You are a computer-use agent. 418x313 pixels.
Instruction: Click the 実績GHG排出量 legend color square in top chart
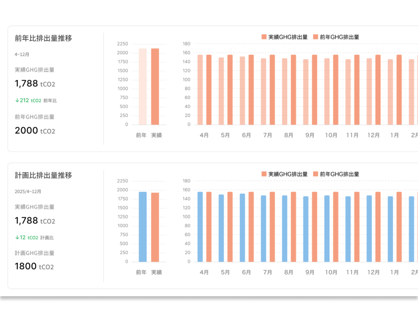pyautogui.click(x=263, y=37)
